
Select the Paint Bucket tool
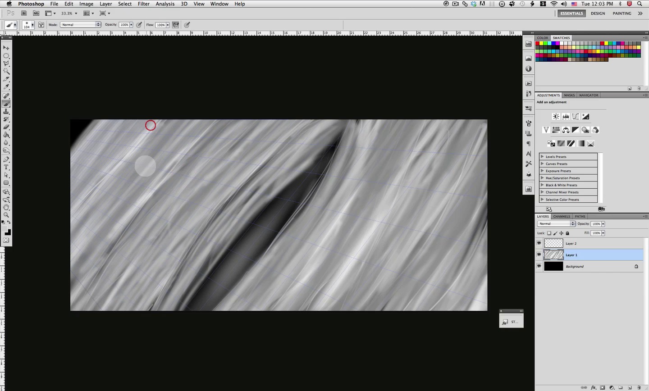point(6,135)
